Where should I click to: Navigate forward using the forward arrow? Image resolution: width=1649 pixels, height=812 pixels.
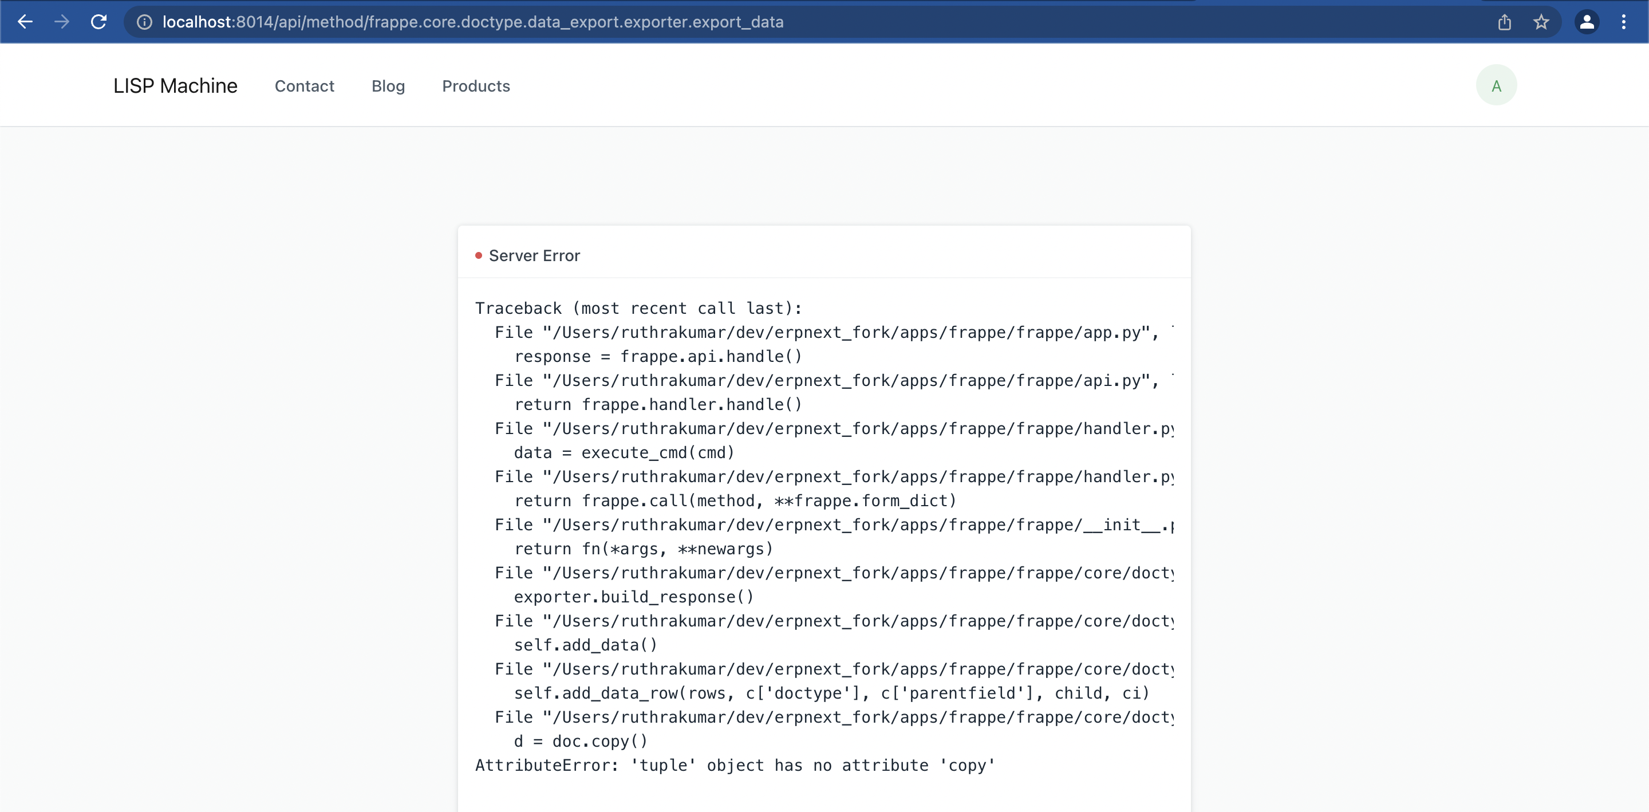click(62, 22)
